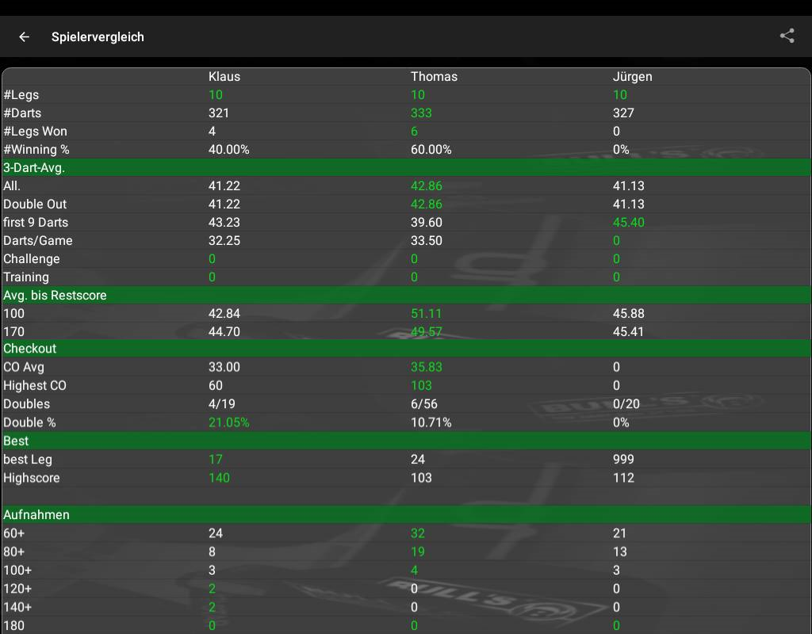Select the Highscore row label
The width and height of the screenshot is (812, 634).
(32, 478)
